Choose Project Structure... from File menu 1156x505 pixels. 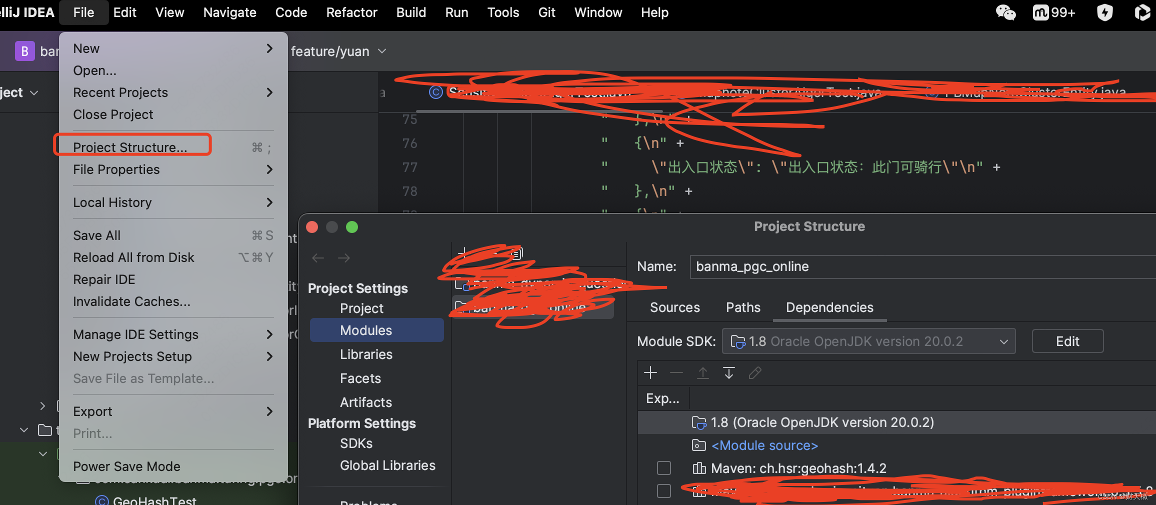click(x=173, y=147)
